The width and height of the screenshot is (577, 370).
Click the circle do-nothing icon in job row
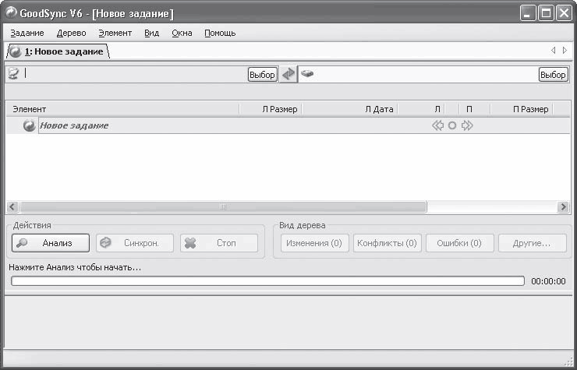click(x=452, y=125)
